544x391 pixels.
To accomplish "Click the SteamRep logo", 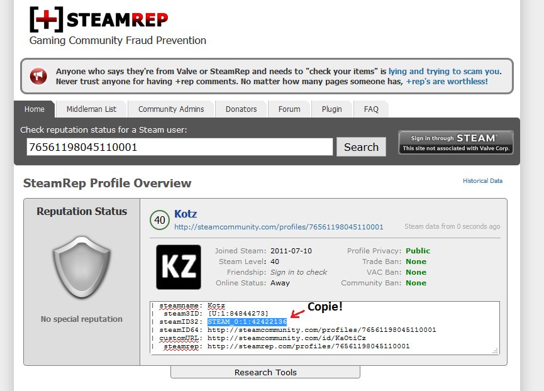I will coord(99,19).
